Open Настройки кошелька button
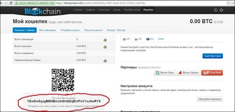The image size is (235, 112). click(x=210, y=99)
